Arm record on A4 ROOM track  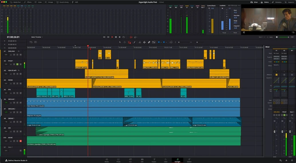(14, 84)
